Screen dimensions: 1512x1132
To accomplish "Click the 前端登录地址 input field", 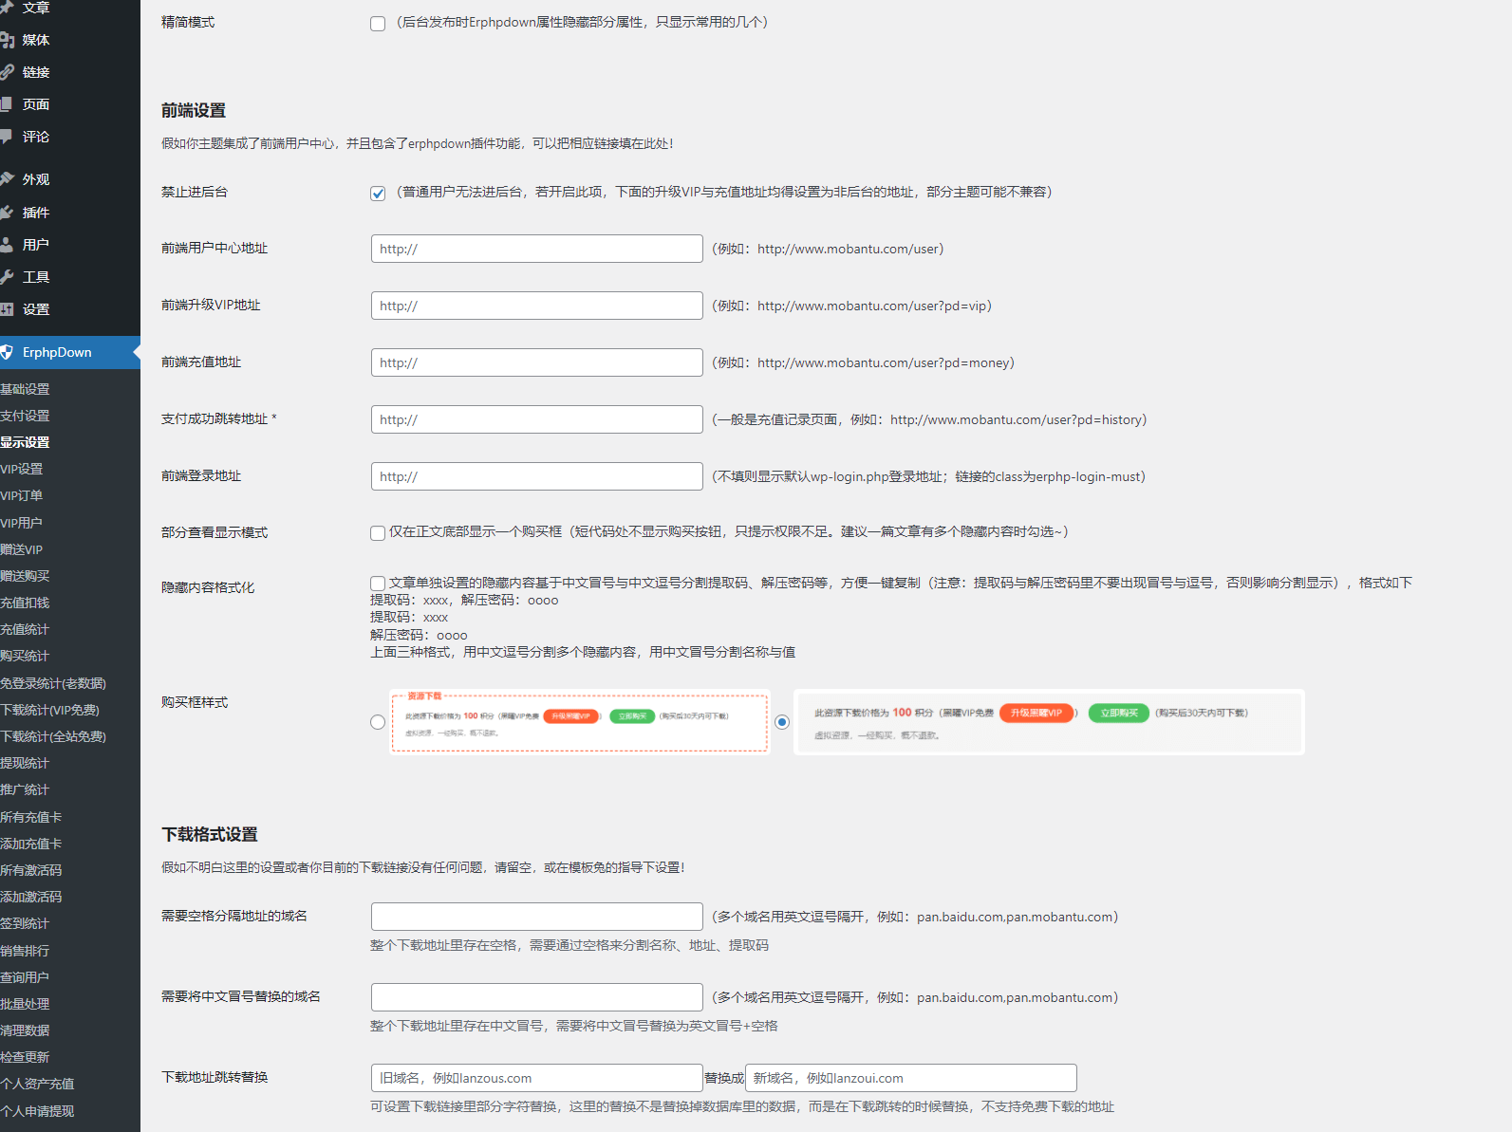I will (x=537, y=476).
